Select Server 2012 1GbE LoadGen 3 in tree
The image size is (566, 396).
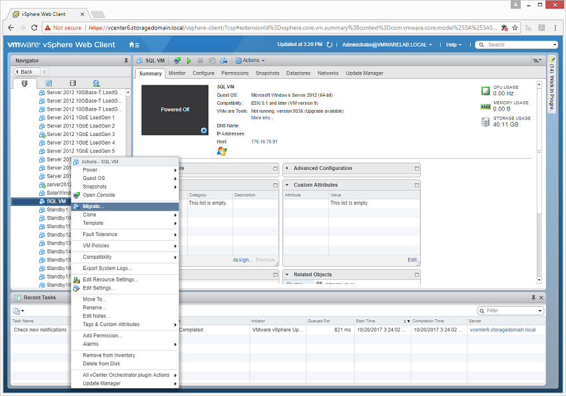click(x=81, y=135)
